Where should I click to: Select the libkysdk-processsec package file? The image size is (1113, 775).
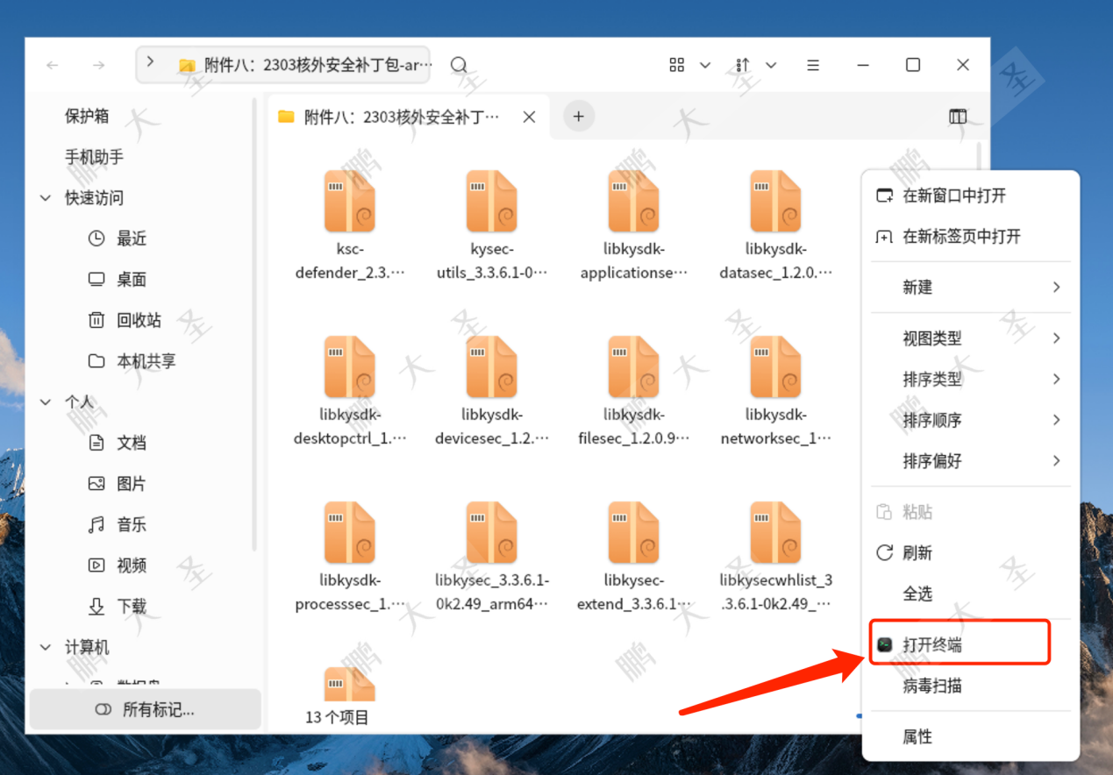(x=350, y=557)
